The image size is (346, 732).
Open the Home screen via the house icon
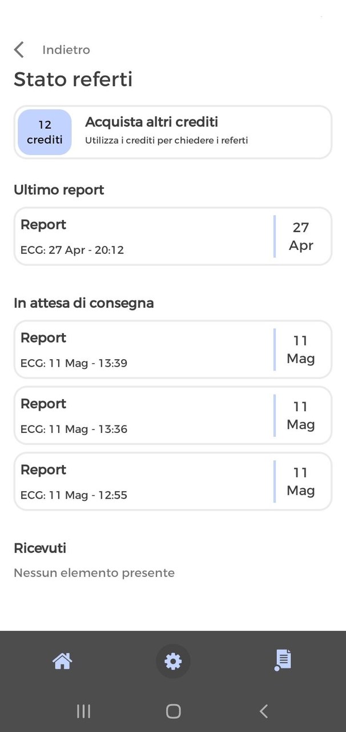[62, 661]
